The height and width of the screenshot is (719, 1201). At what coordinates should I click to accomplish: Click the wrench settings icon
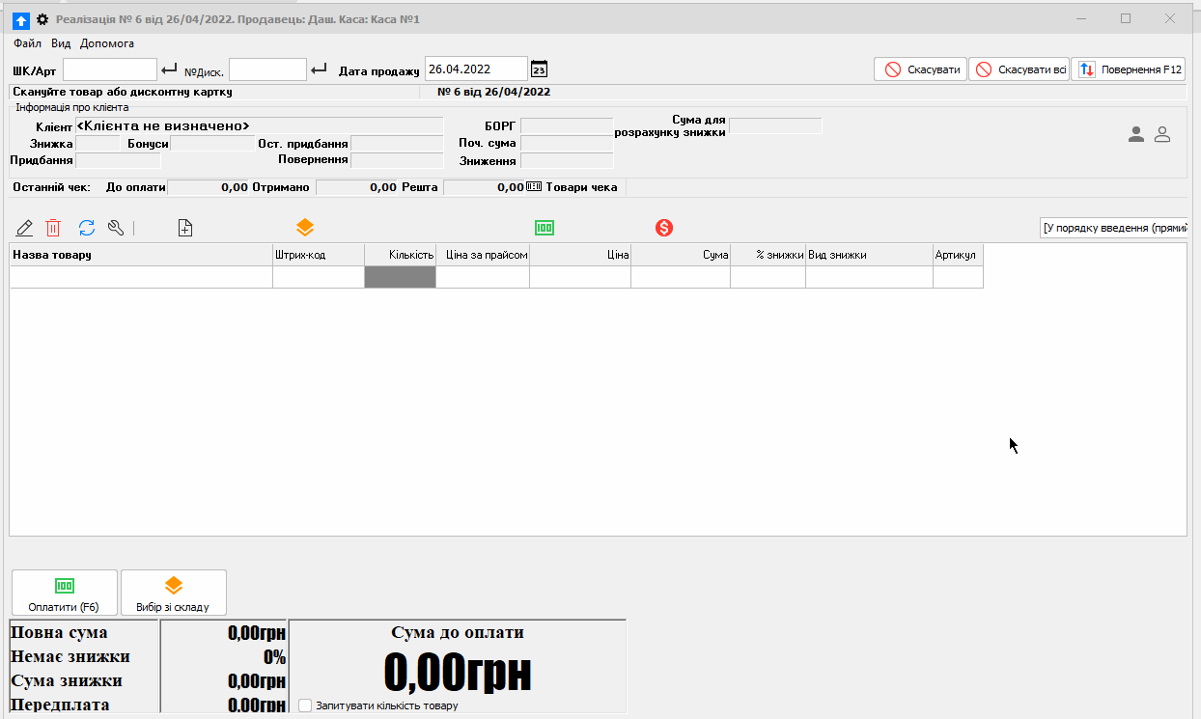tap(116, 228)
